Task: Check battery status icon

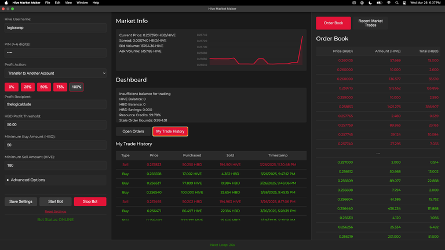Action: pyautogui.click(x=379, y=2)
